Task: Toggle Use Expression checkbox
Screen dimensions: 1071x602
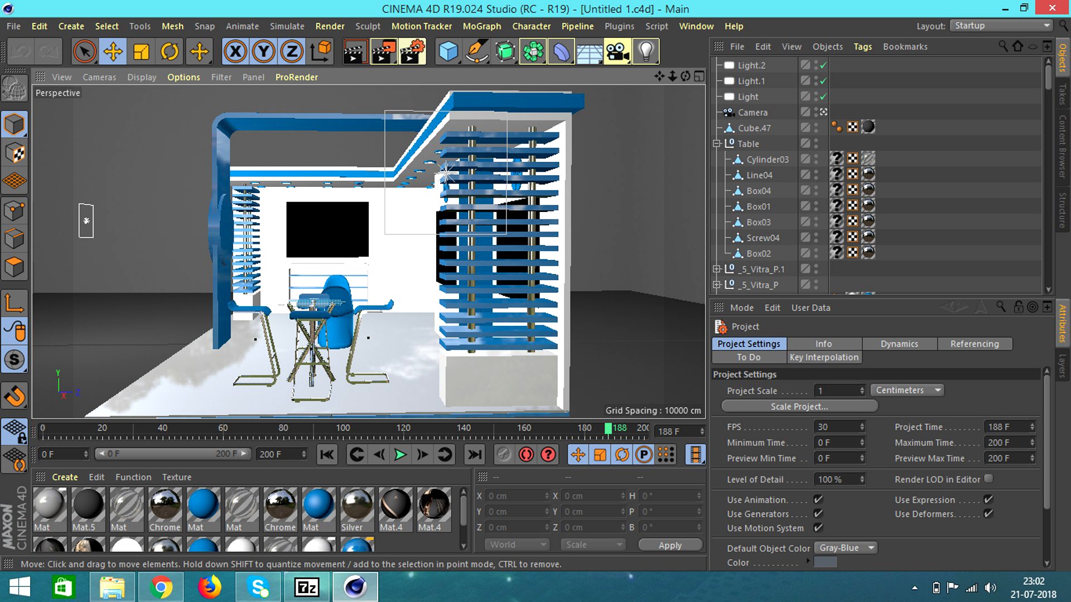Action: click(x=988, y=499)
